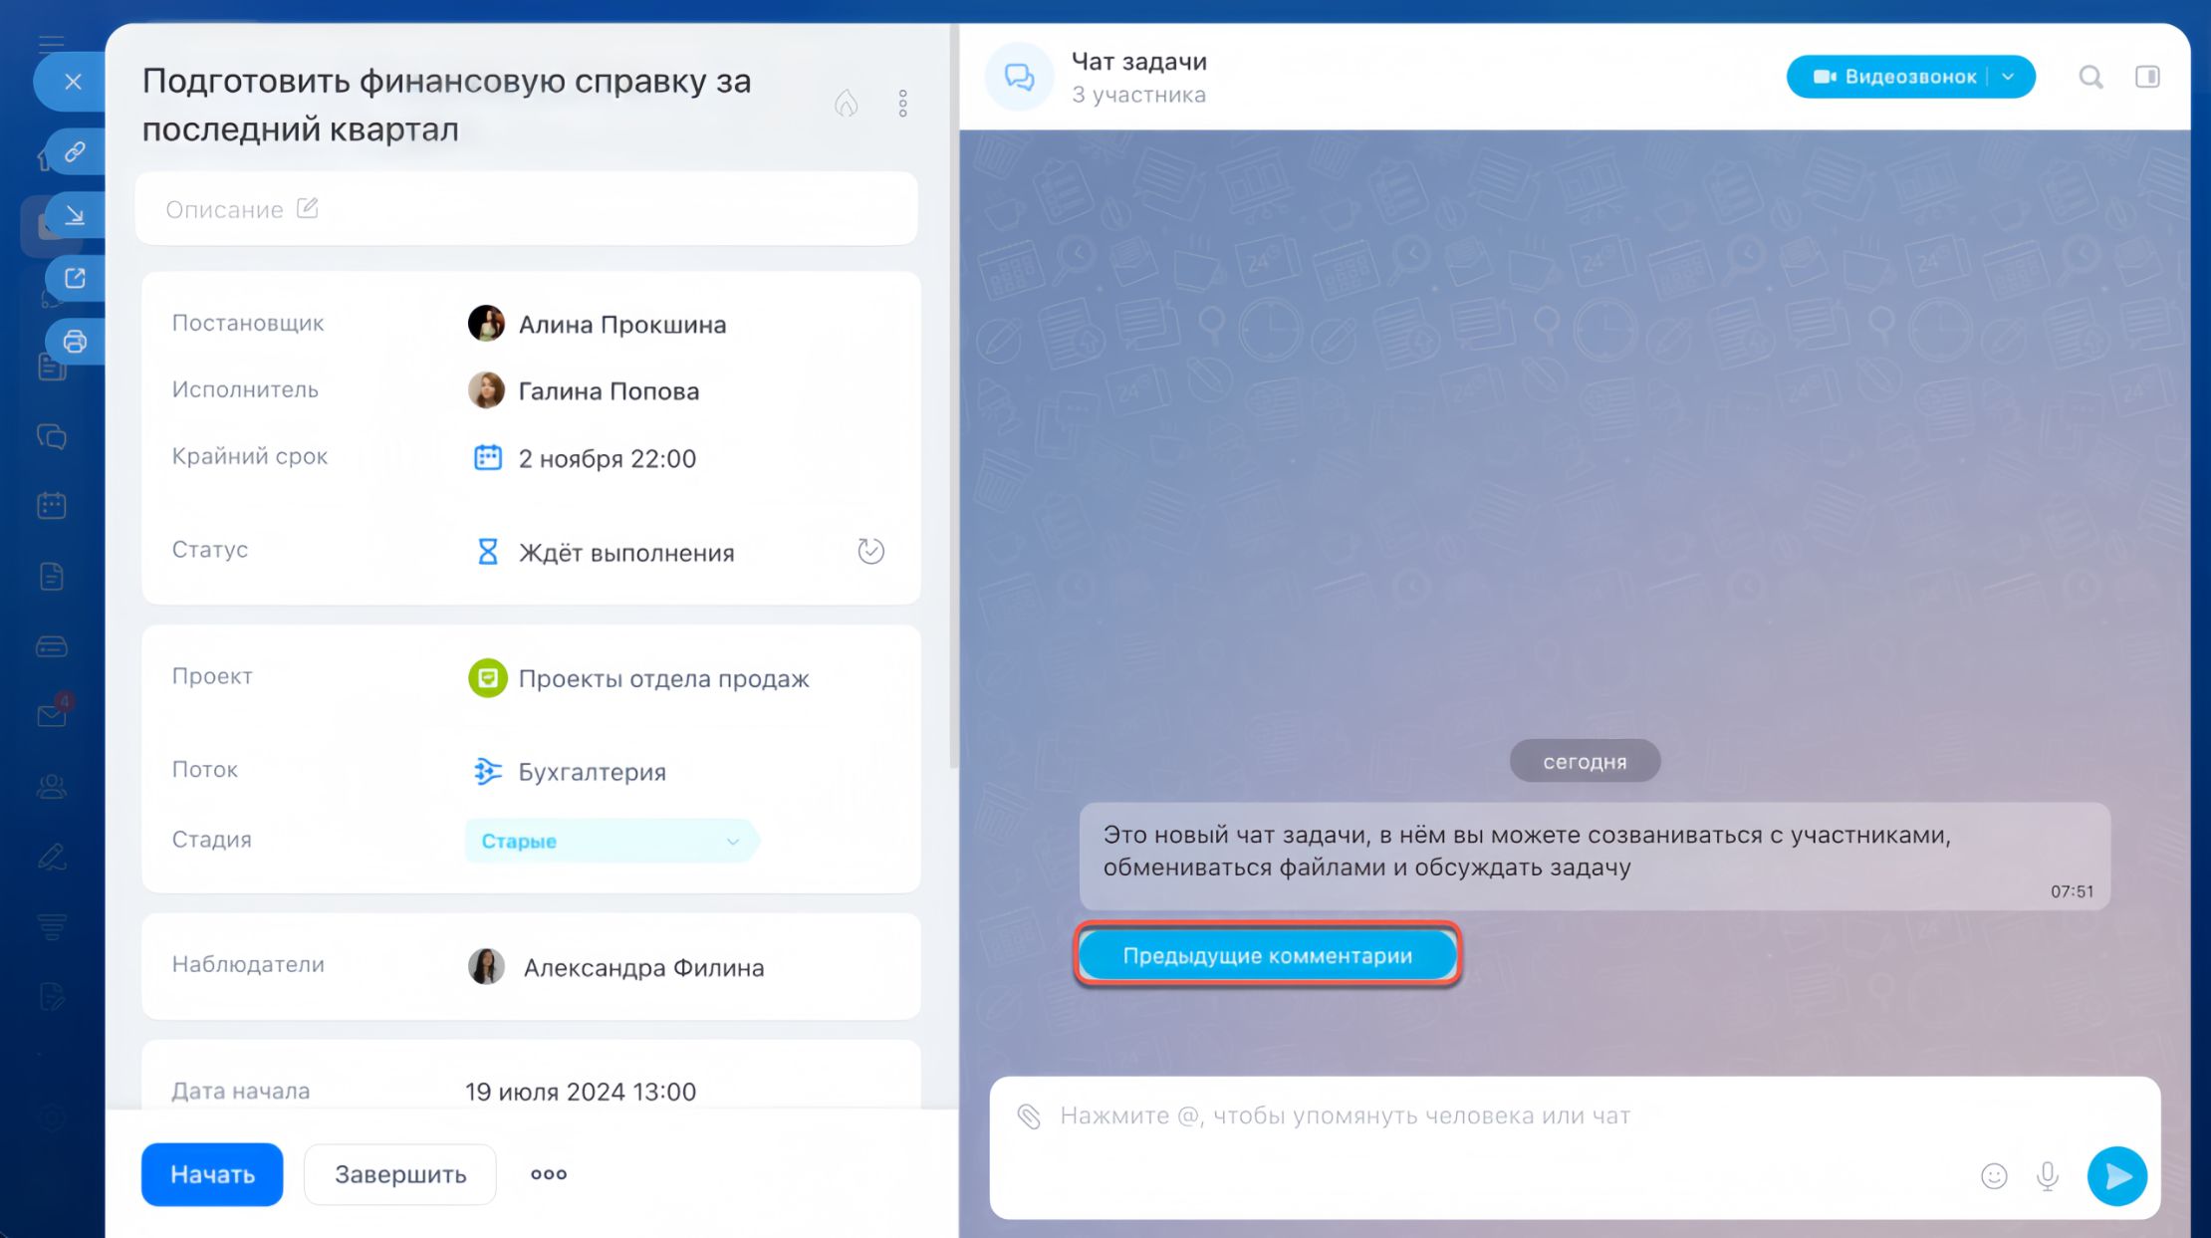Open more actions next to Завершить

[549, 1174]
